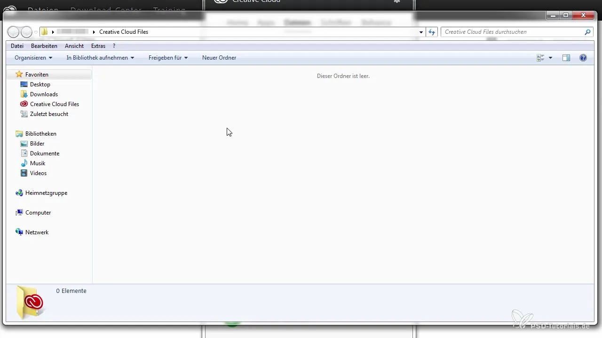
Task: Click the 'Dieser Ordner ist leer.' message
Action: coord(343,76)
